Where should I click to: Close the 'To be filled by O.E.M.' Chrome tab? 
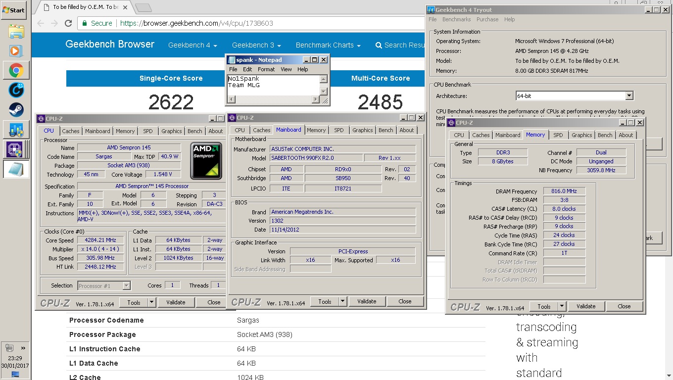coord(126,7)
